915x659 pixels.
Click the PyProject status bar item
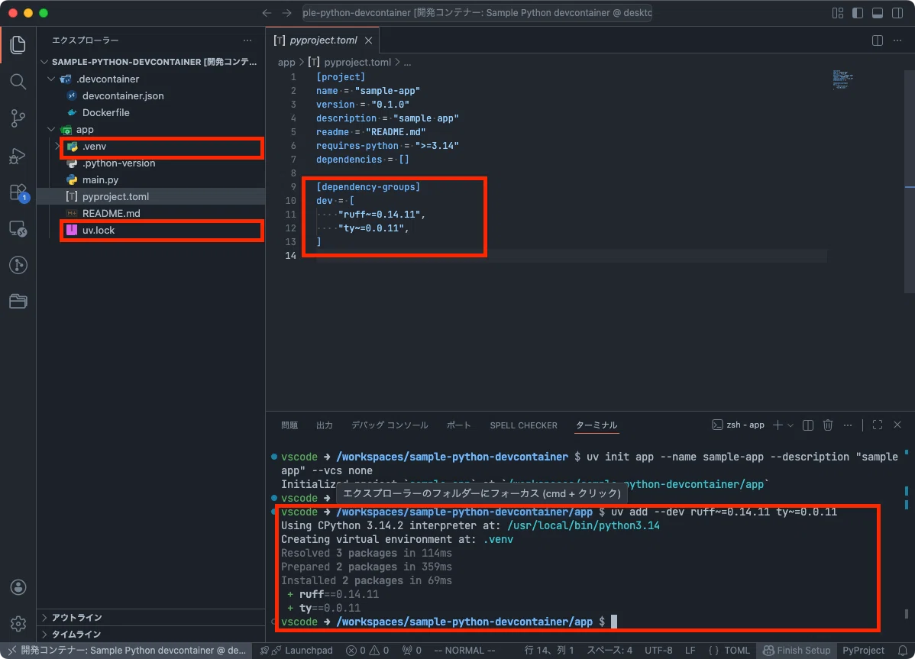click(863, 651)
